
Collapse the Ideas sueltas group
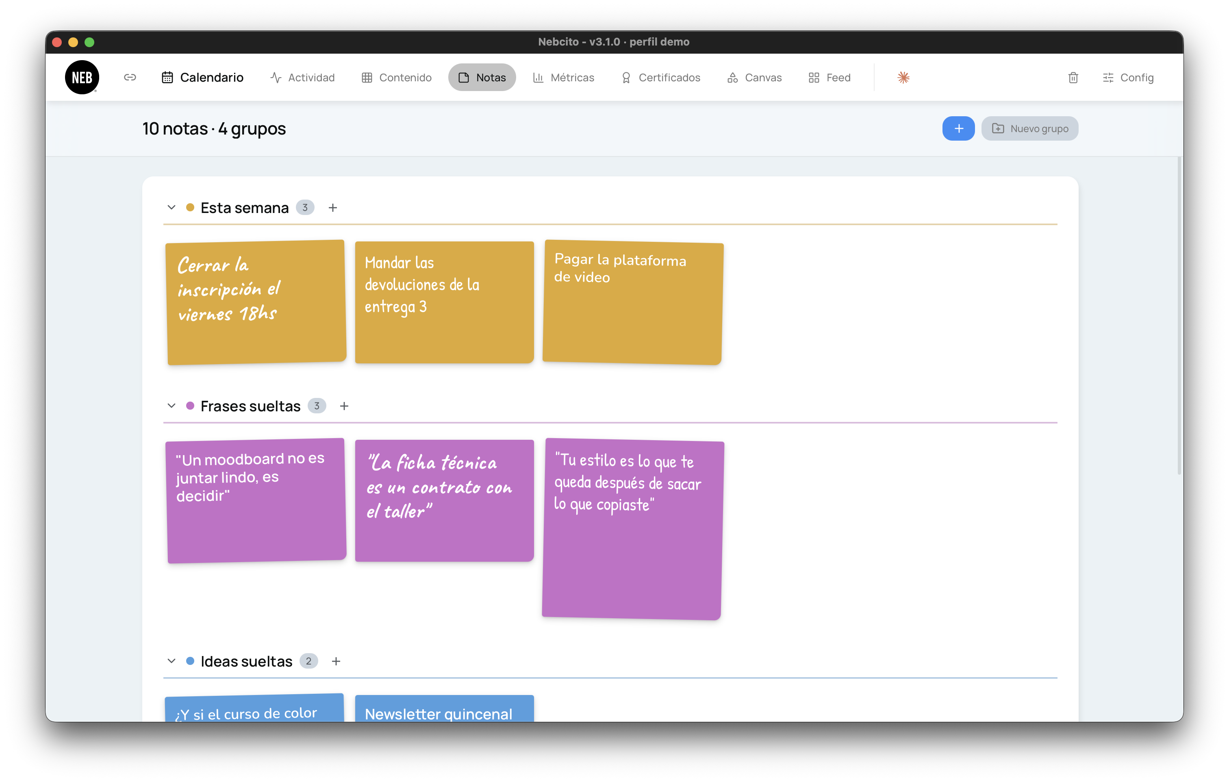tap(172, 661)
